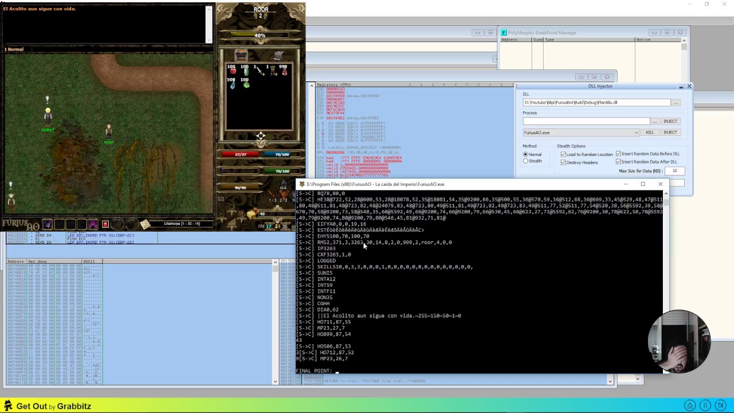The height and width of the screenshot is (413, 734).
Task: Select the red apple inventory item
Action: point(232,71)
